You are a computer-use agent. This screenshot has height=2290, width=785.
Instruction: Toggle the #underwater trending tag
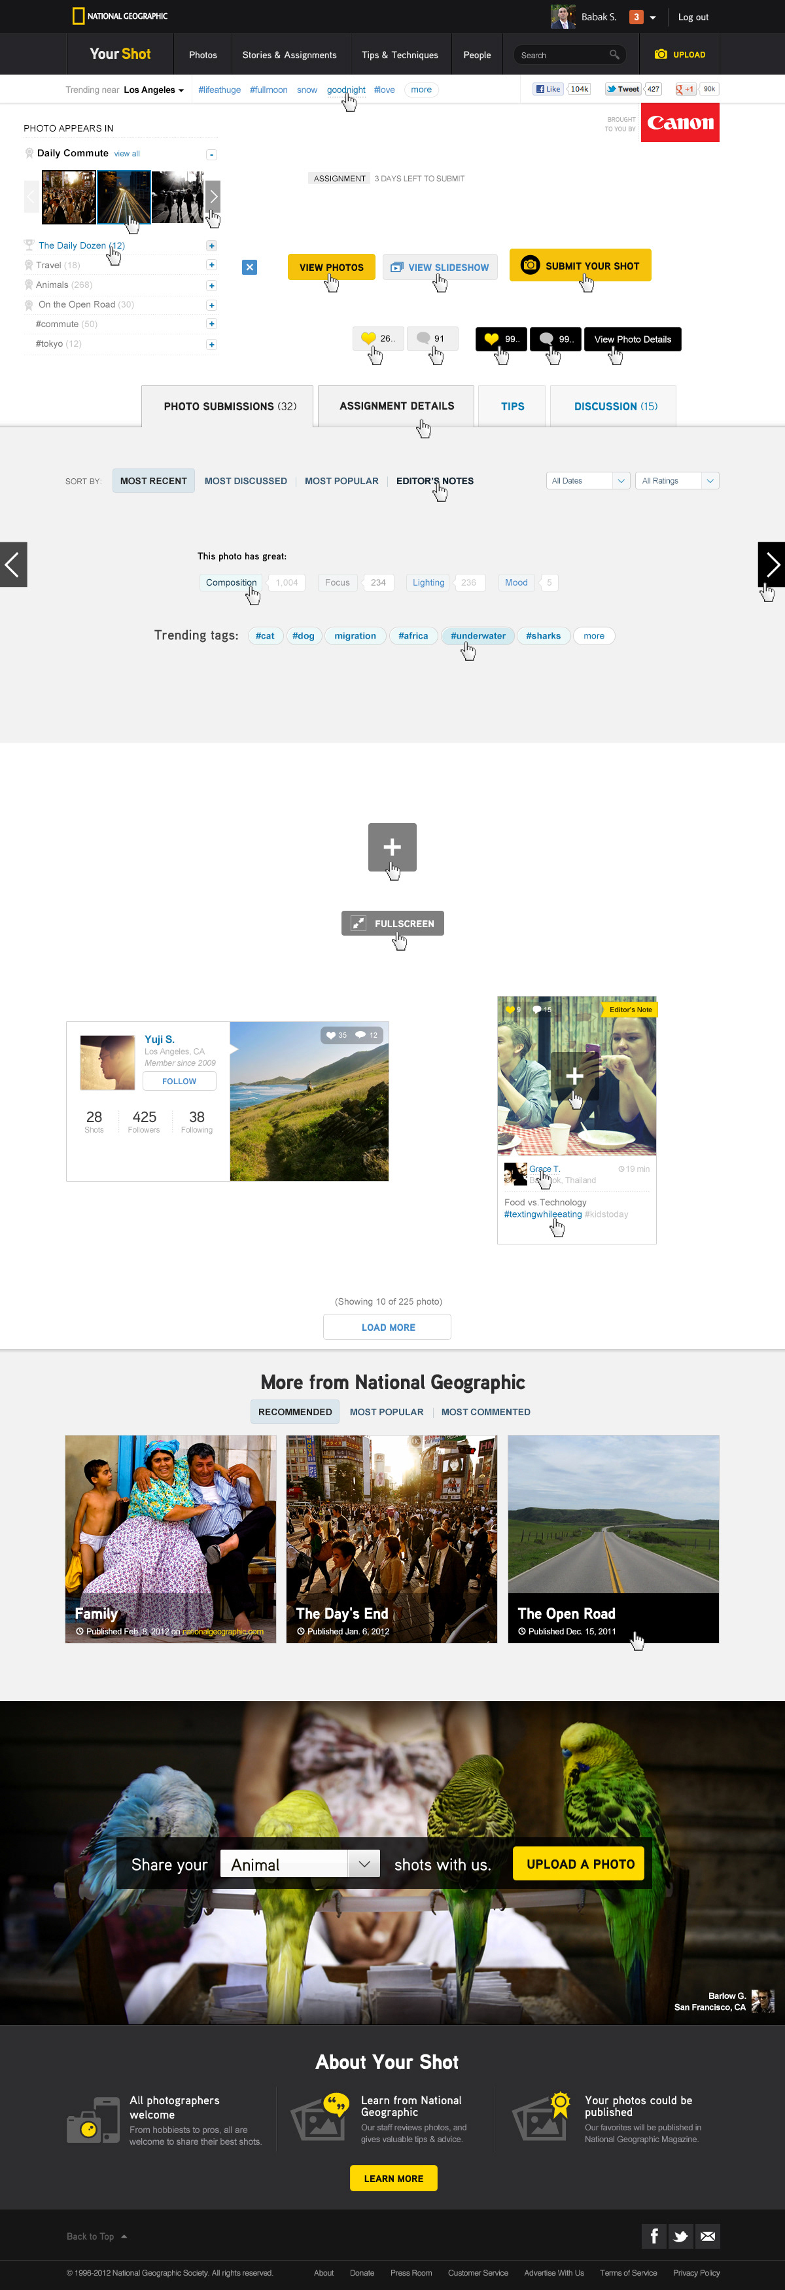[478, 635]
